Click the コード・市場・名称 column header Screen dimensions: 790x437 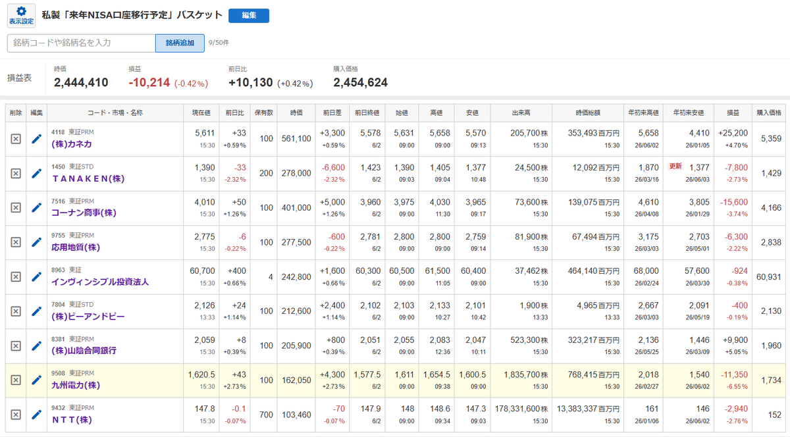115,113
